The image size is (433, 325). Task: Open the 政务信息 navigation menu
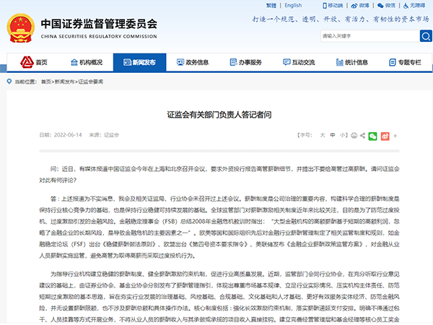pos(191,62)
